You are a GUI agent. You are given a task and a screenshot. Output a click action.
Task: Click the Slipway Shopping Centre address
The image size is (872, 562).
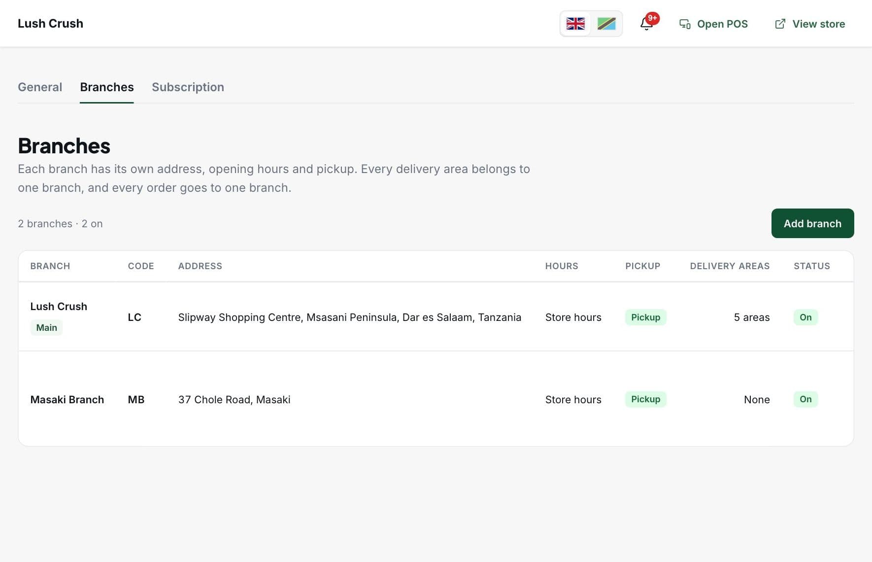(350, 317)
